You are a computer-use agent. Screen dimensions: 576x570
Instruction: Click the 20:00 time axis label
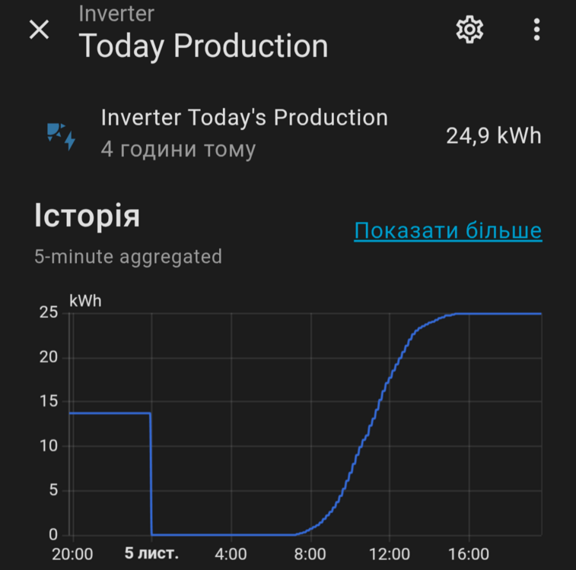coord(72,553)
